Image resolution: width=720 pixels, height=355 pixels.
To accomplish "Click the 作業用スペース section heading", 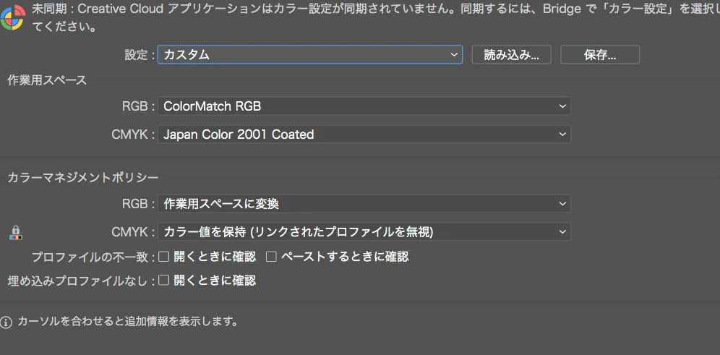I will tap(47, 80).
